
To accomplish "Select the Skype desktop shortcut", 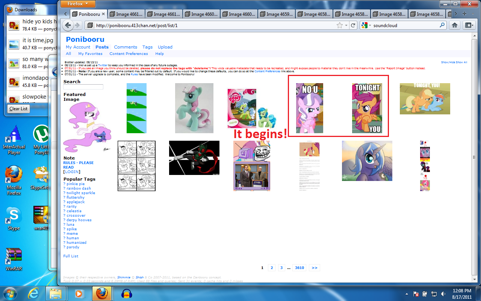I will (x=14, y=218).
